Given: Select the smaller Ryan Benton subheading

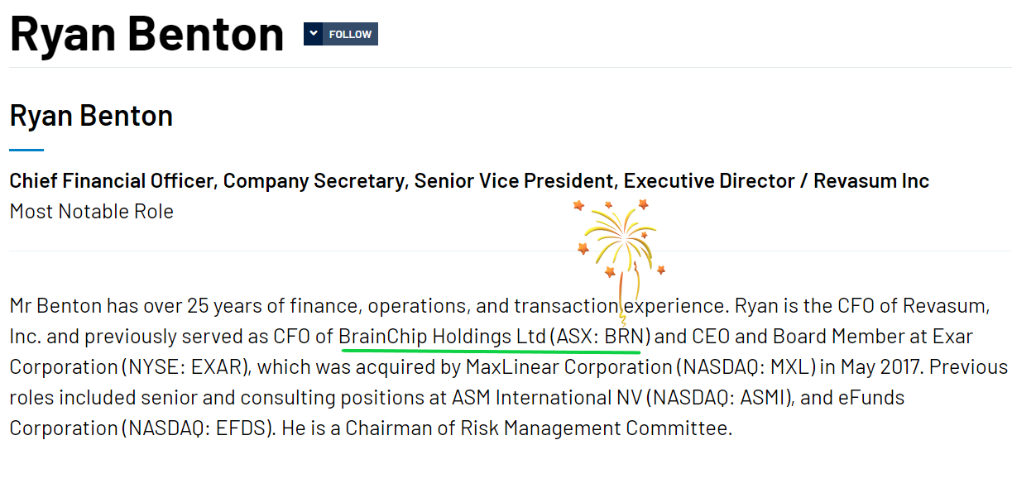Looking at the screenshot, I should click(x=91, y=115).
